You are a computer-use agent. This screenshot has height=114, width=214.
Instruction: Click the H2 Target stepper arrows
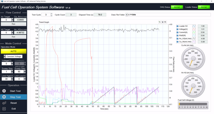[12, 33]
